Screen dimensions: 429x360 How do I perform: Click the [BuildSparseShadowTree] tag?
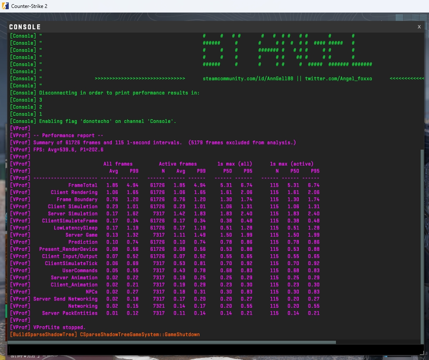point(44,335)
